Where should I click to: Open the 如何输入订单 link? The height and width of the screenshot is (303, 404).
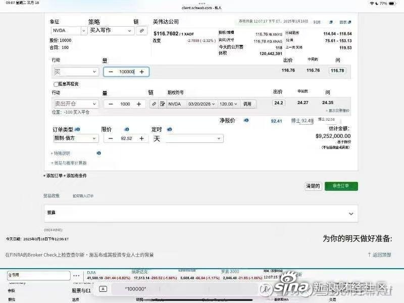[83, 196]
